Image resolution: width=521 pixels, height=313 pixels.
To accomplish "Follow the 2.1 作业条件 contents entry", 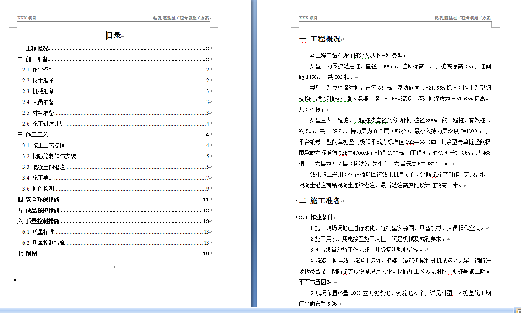I will click(x=43, y=70).
